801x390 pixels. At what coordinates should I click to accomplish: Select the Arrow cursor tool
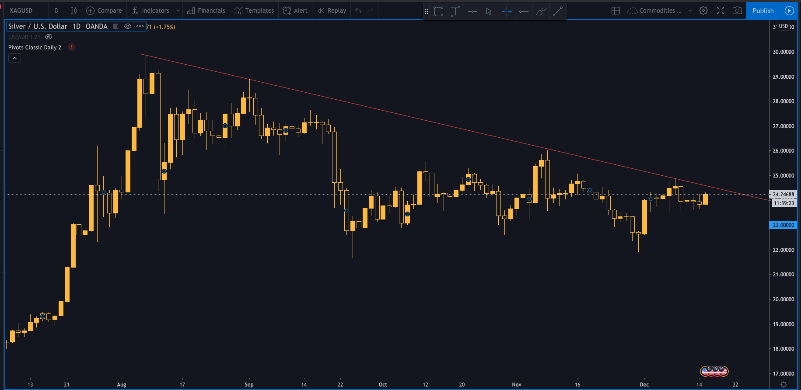(x=489, y=11)
